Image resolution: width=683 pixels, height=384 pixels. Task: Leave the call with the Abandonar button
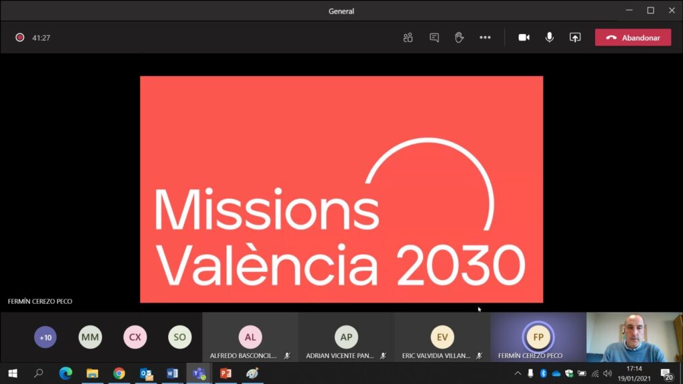pos(633,37)
